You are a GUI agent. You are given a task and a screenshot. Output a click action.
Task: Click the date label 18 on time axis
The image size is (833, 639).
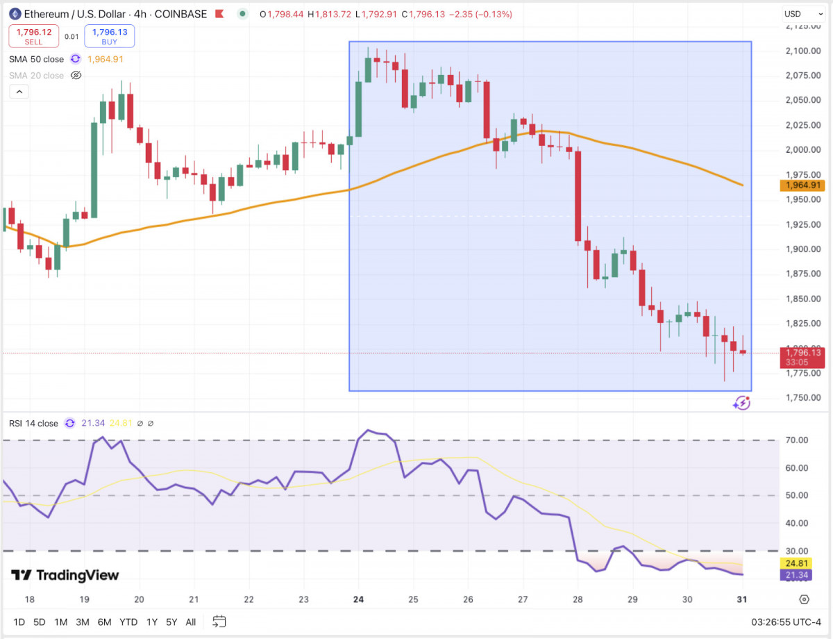(x=29, y=599)
